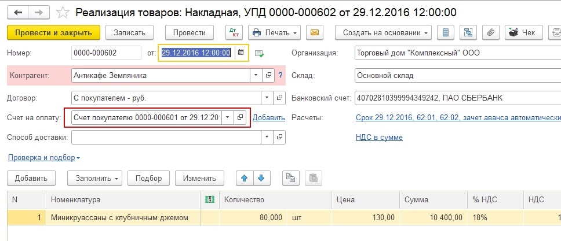This screenshot has height=241, width=561.
Task: Focus the Номер field 0000-000602
Action: [106, 53]
